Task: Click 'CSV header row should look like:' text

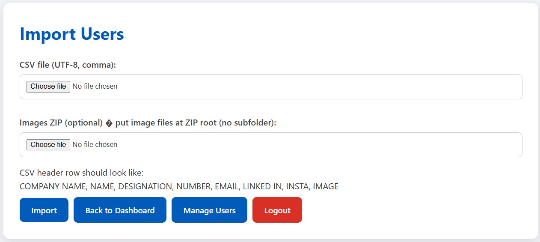Action: click(x=81, y=173)
